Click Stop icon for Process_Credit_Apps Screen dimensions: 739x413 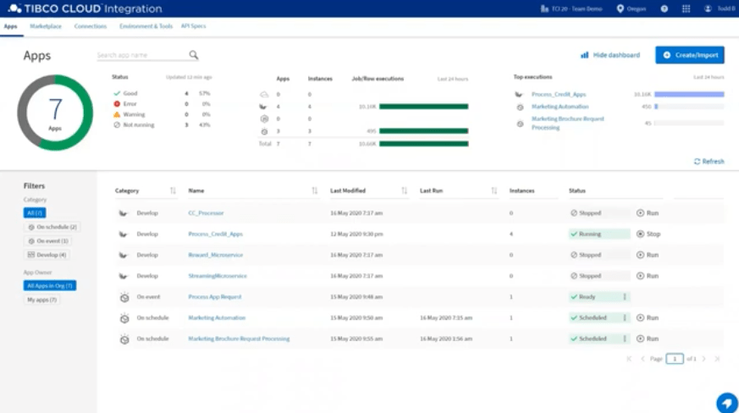tap(640, 234)
